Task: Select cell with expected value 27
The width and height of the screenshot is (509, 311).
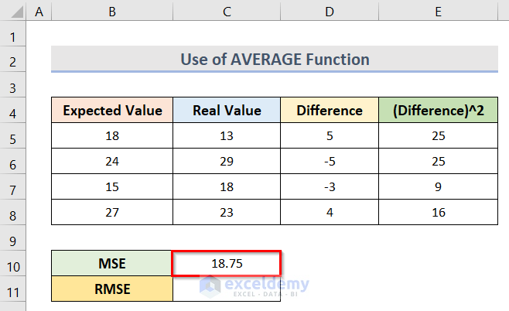Action: tap(112, 212)
